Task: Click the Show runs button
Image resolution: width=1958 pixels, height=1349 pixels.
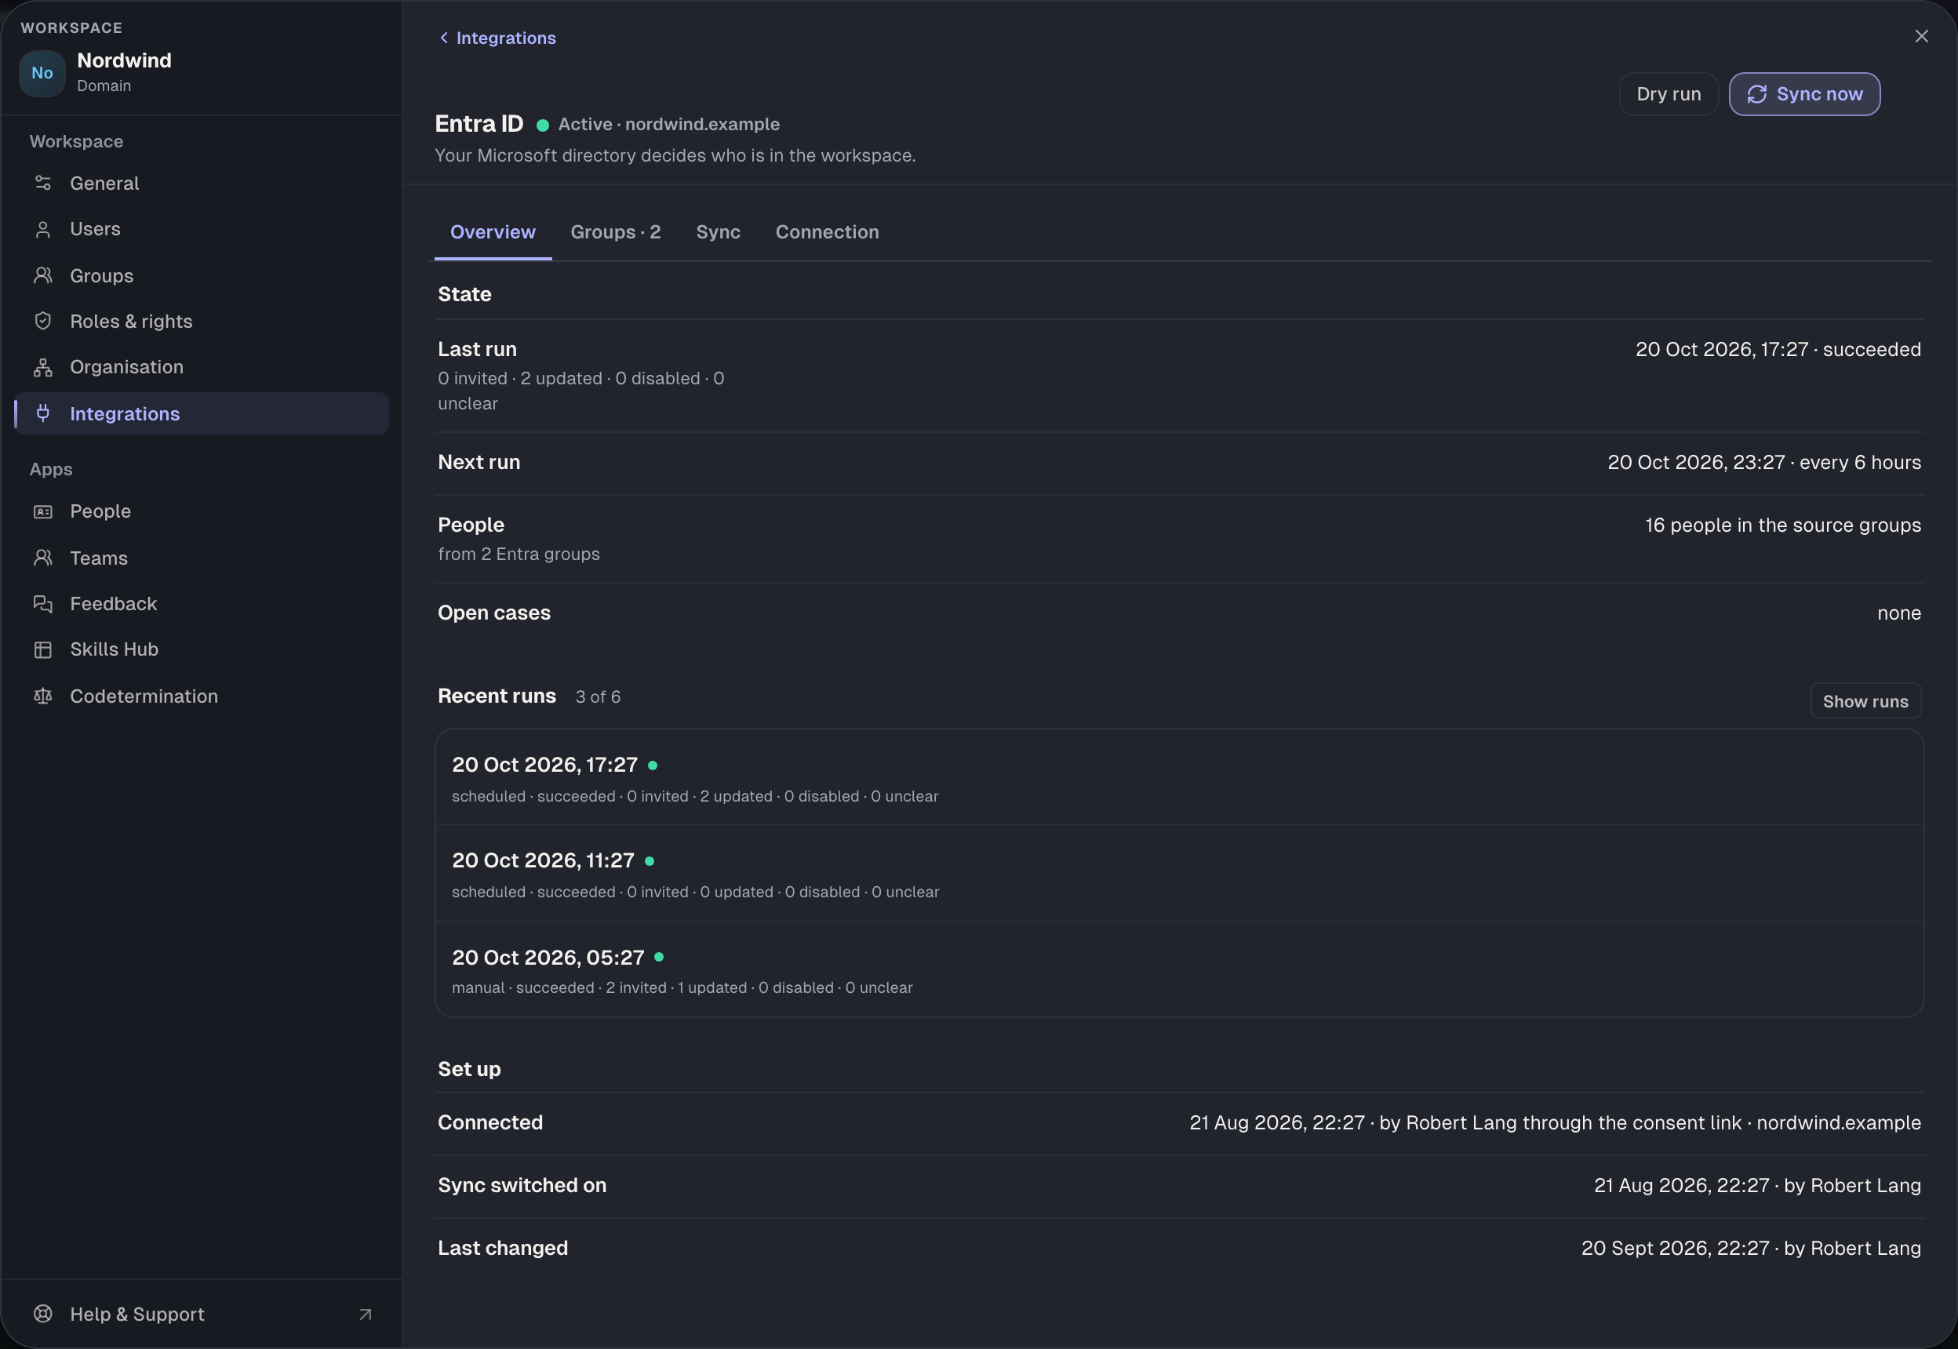Action: click(x=1865, y=700)
